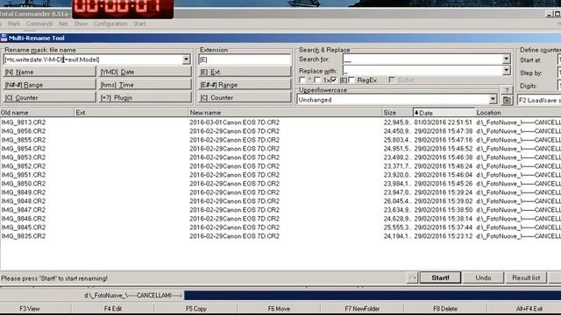Sort by the Ext column header

[x=131, y=113]
